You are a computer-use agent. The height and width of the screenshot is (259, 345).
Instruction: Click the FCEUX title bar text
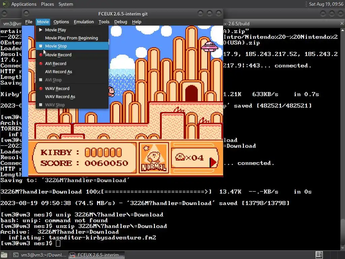tap(123, 13)
